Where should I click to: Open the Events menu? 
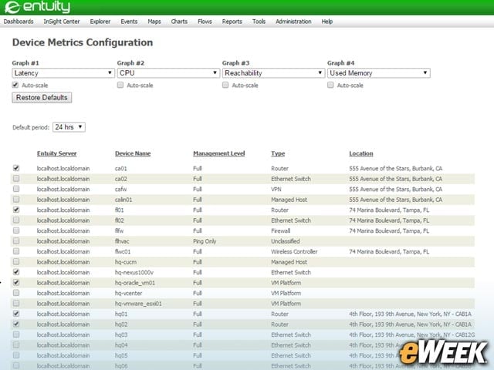point(129,22)
